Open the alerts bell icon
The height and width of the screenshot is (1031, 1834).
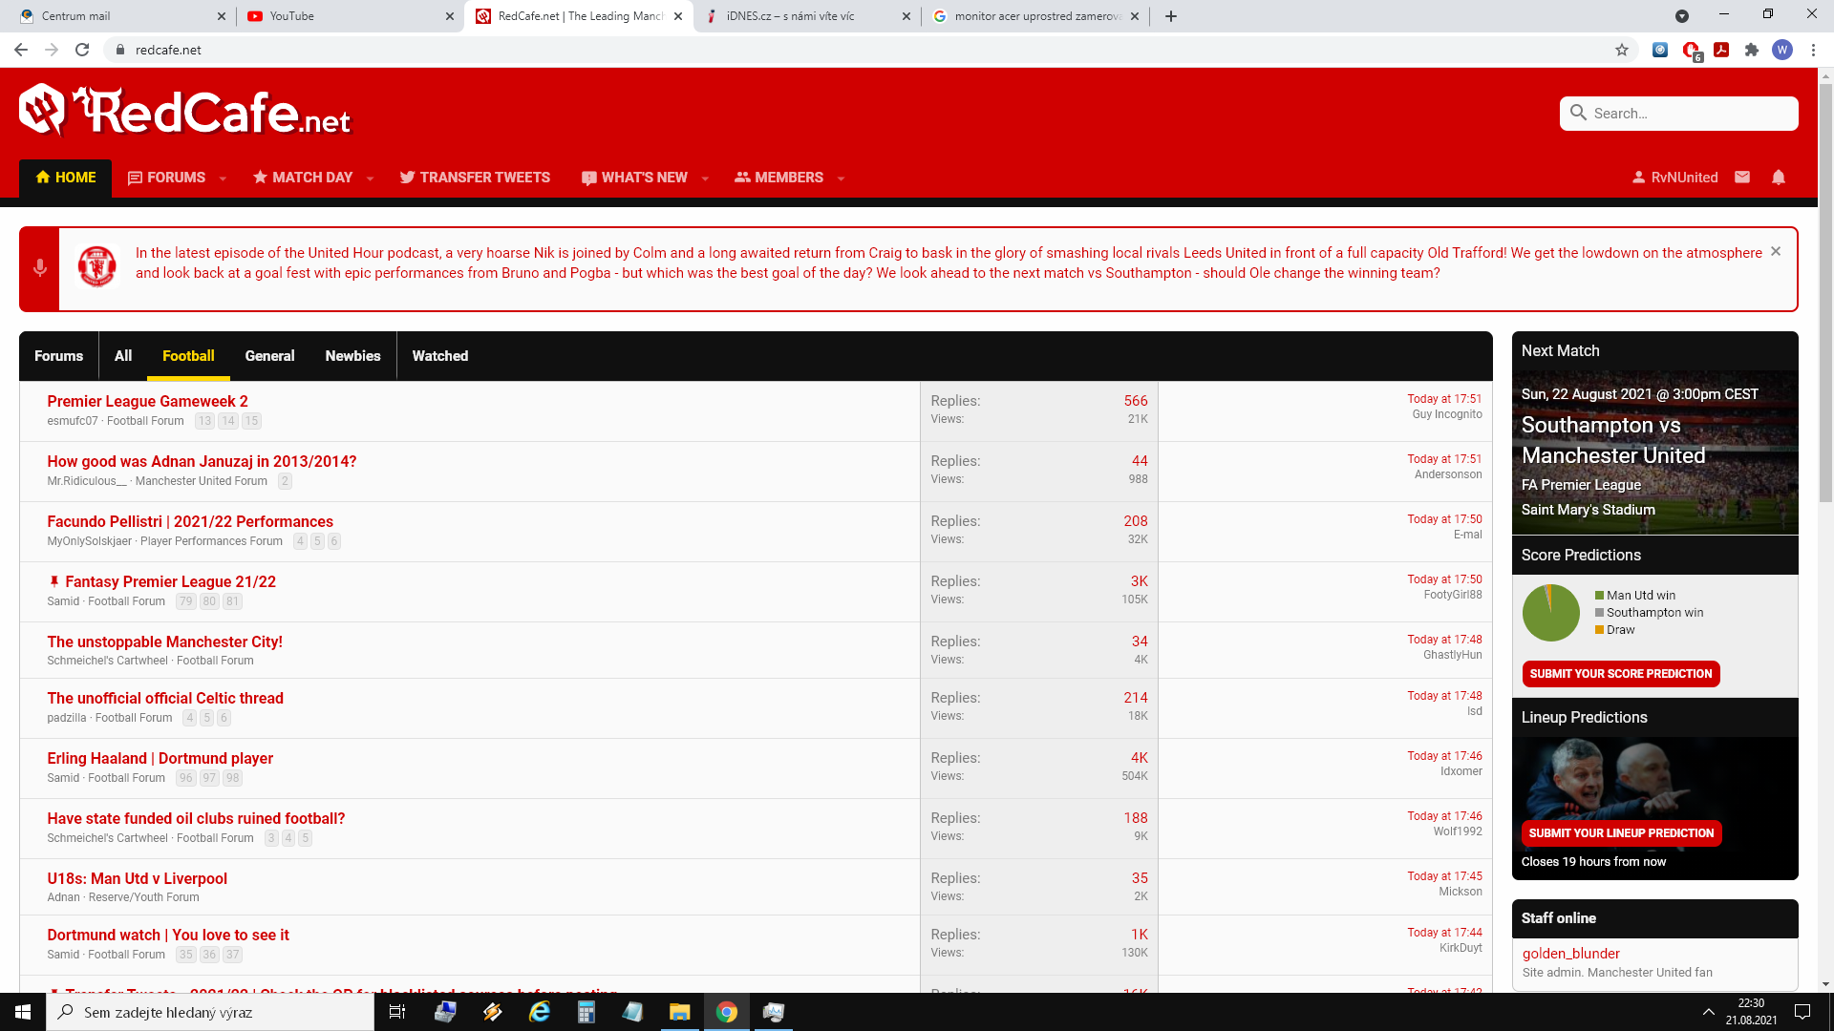1779,178
